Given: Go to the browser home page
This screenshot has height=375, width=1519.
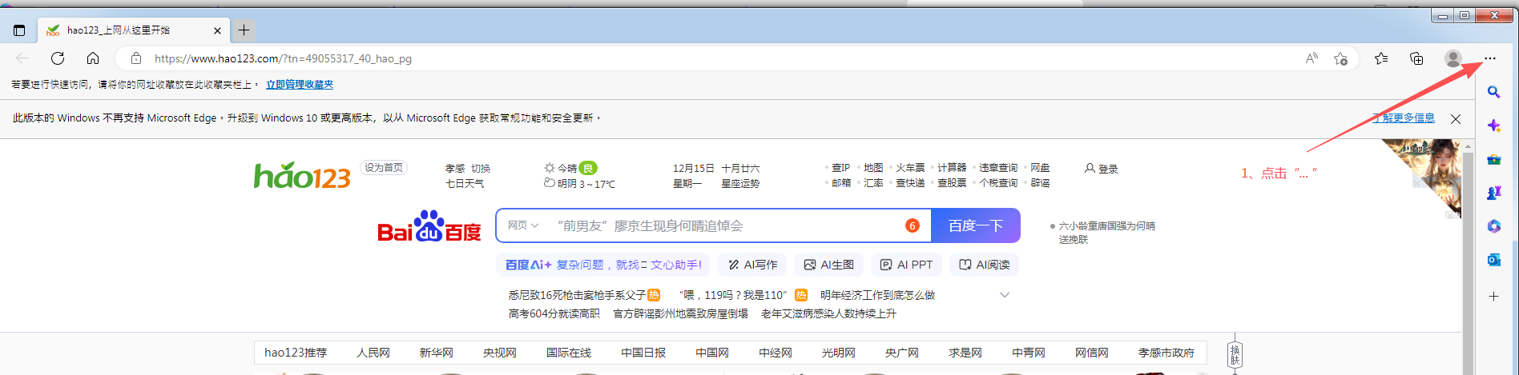Looking at the screenshot, I should pos(93,58).
